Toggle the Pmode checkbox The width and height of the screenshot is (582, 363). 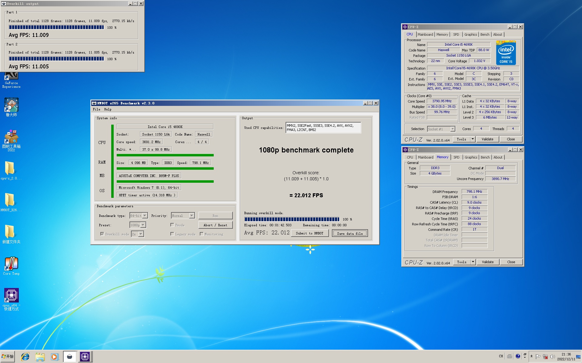pyautogui.click(x=172, y=225)
